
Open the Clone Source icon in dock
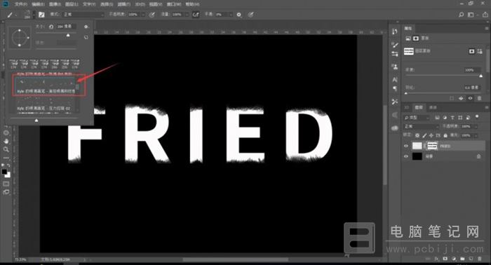[394, 67]
